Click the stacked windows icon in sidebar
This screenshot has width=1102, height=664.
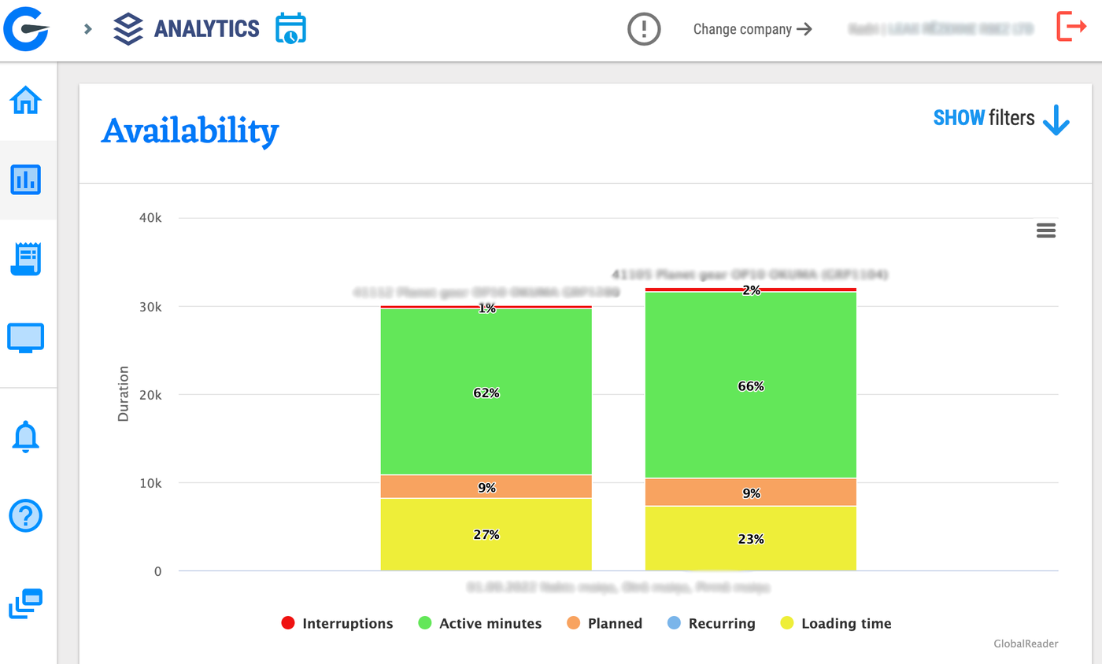click(x=26, y=603)
